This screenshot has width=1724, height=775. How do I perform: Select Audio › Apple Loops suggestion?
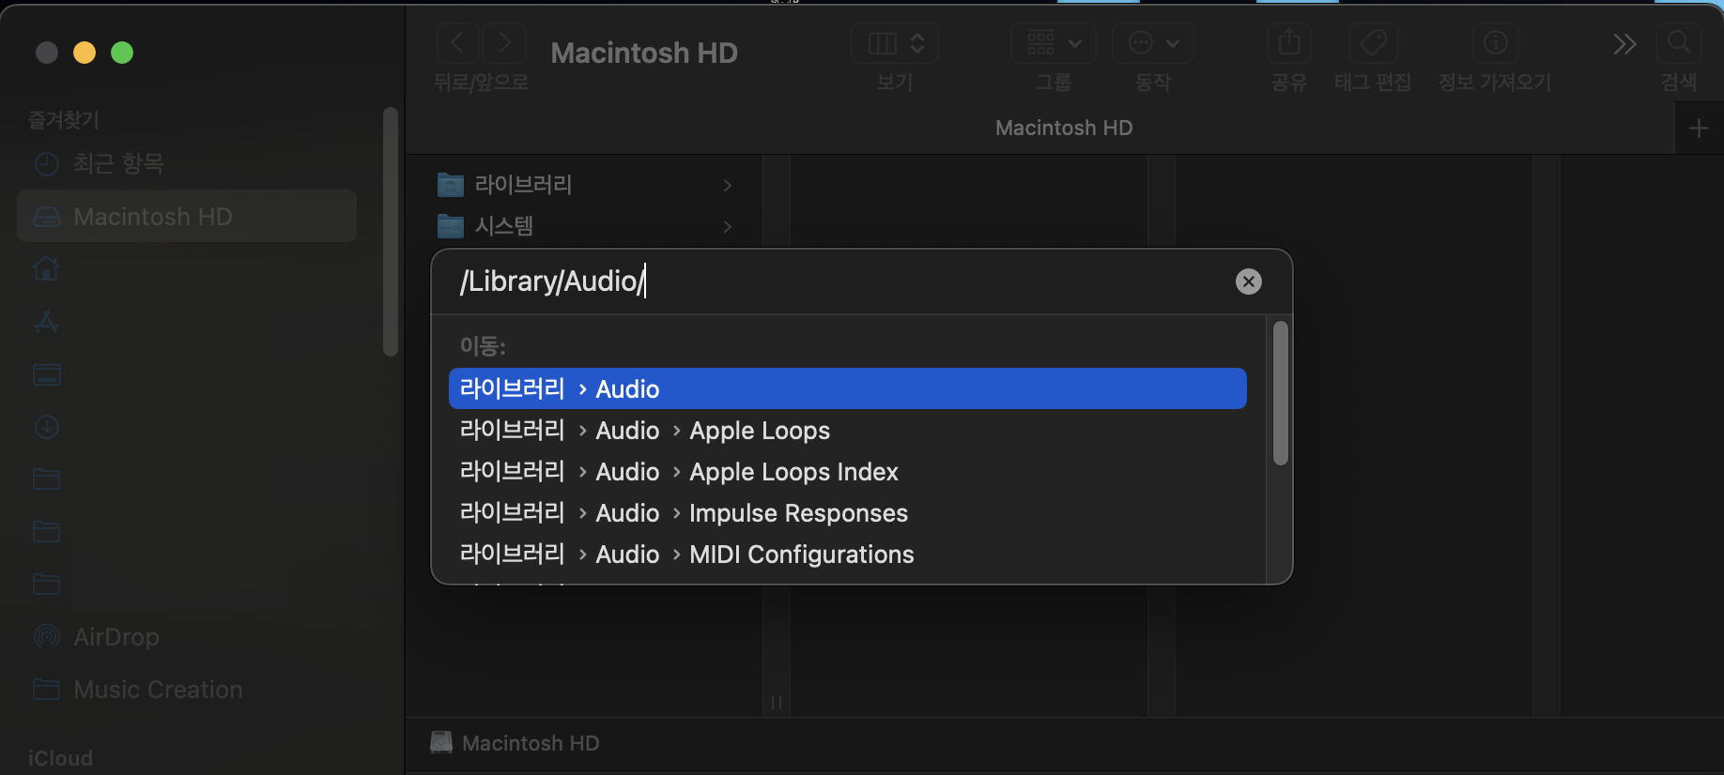[848, 431]
